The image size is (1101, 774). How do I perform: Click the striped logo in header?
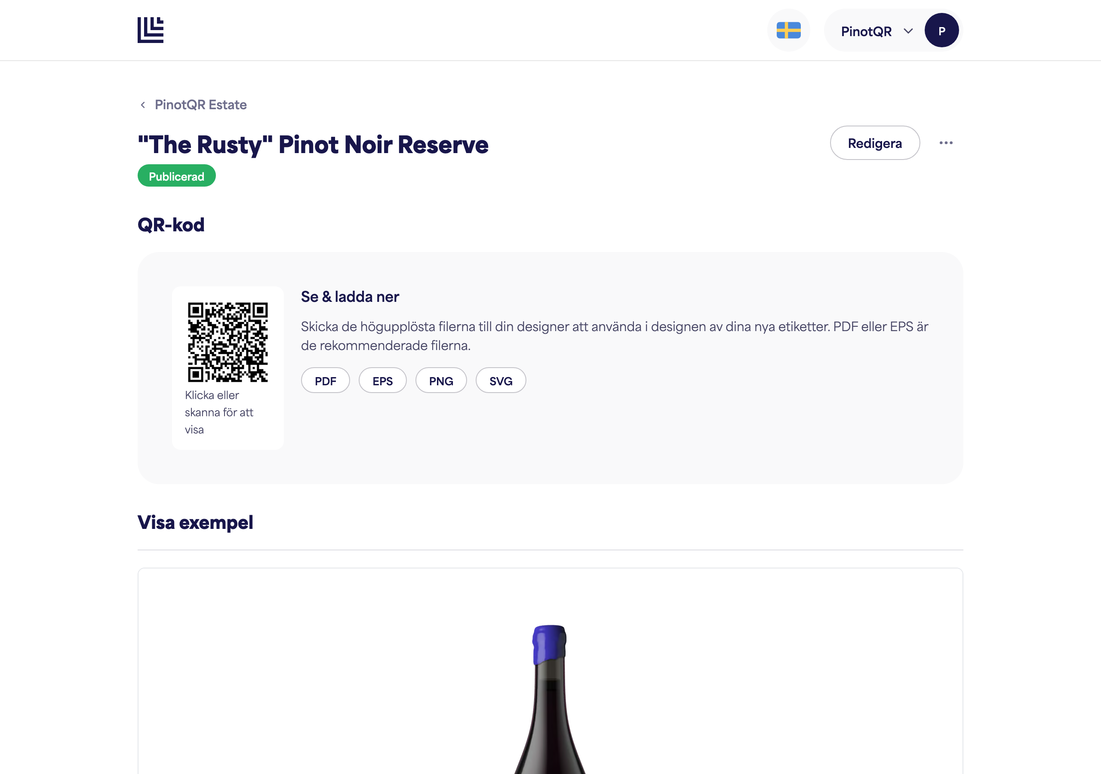[151, 30]
